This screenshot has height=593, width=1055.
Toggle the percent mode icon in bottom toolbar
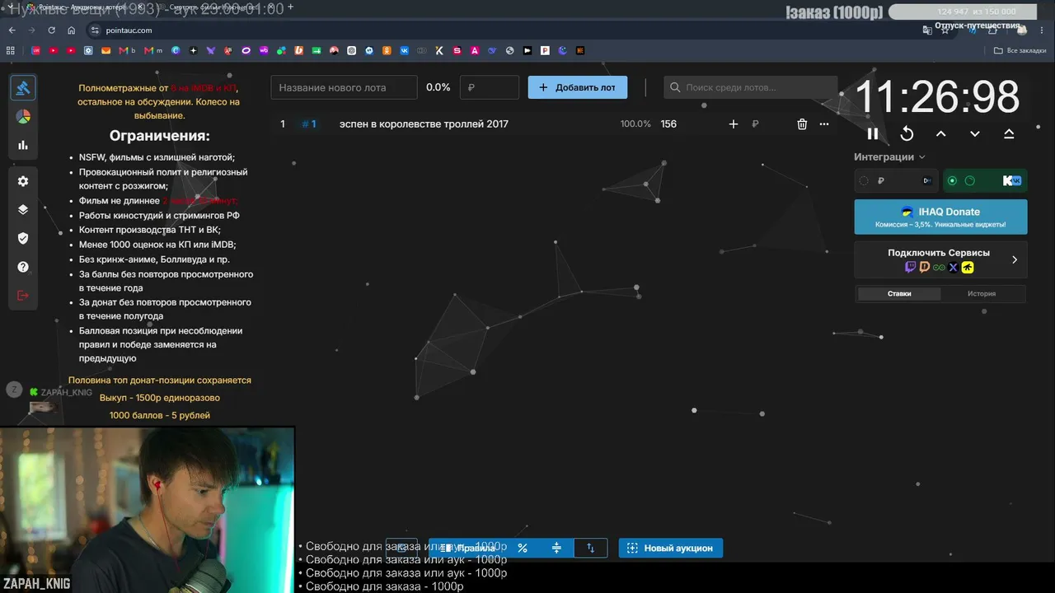click(x=523, y=548)
